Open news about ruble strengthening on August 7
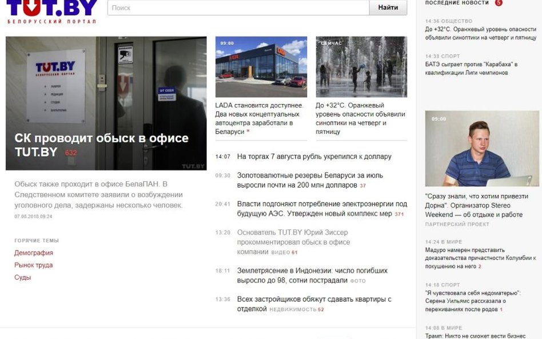 click(x=314, y=157)
